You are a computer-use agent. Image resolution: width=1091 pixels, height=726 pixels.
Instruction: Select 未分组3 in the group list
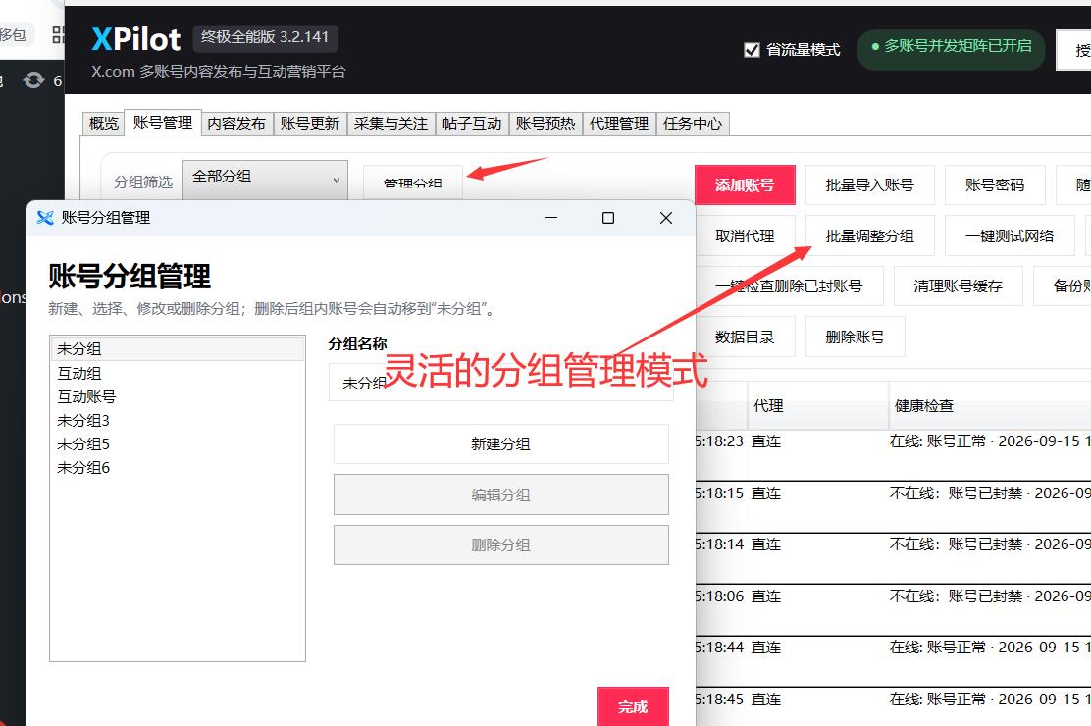(178, 421)
